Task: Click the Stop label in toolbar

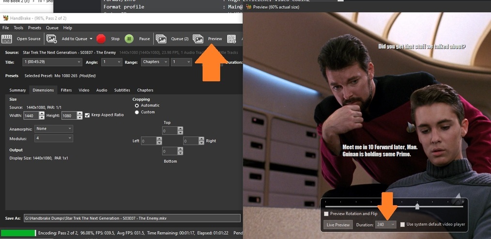Action: point(115,39)
